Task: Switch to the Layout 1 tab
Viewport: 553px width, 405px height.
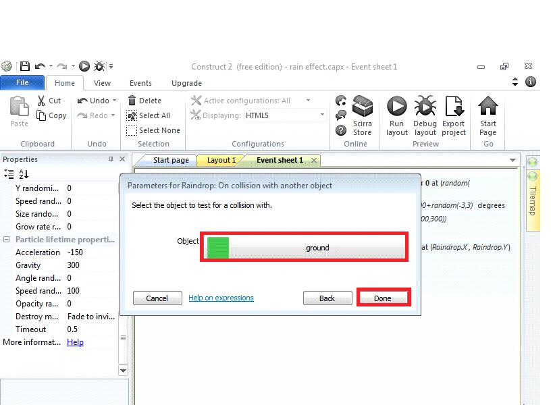Action: 221,160
